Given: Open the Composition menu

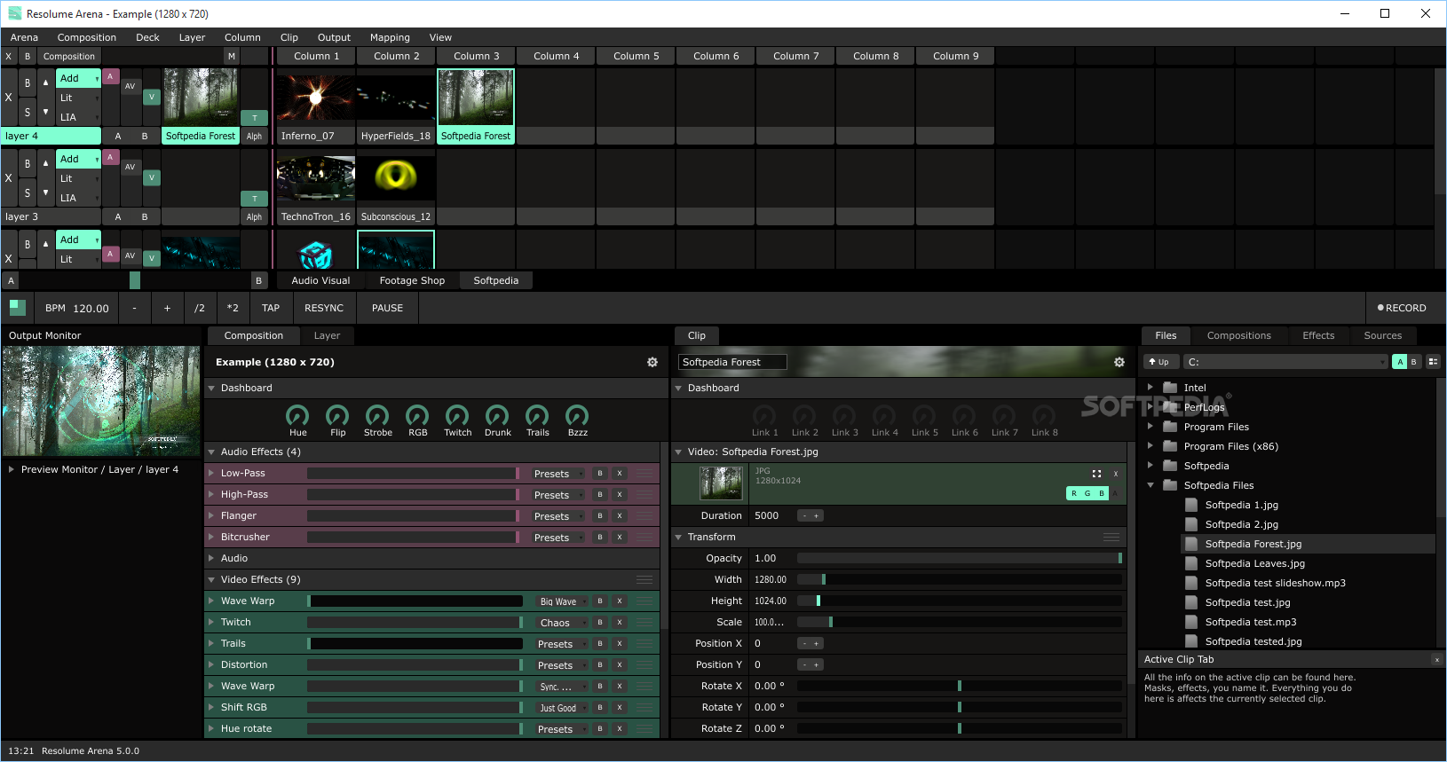Looking at the screenshot, I should (87, 37).
